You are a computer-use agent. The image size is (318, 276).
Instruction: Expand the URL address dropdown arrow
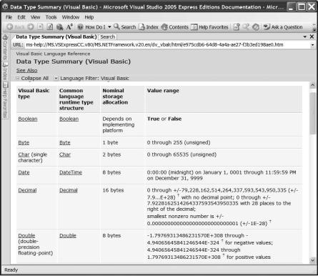tap(312, 45)
